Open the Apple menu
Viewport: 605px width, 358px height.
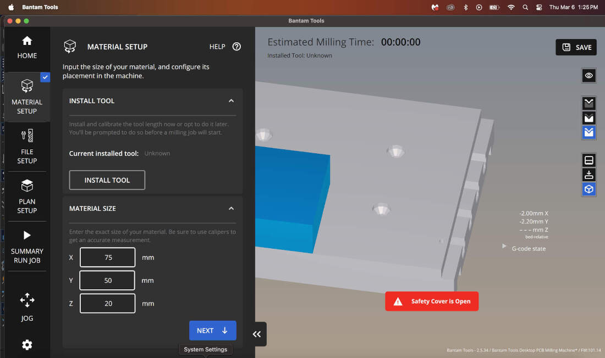tap(11, 7)
